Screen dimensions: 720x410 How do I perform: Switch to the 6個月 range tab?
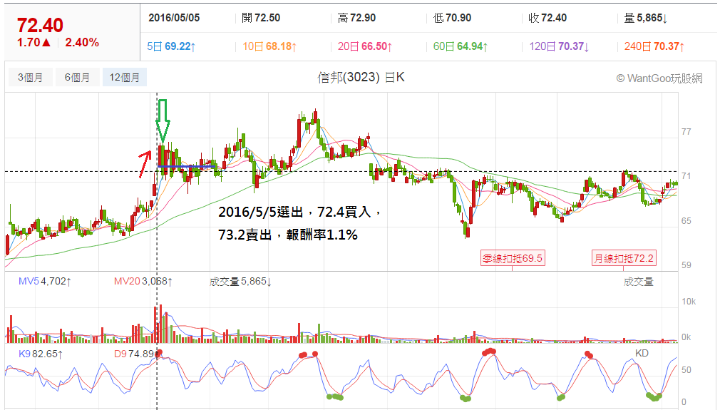(x=77, y=77)
